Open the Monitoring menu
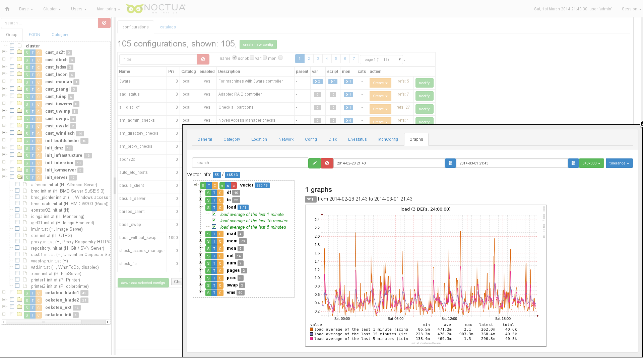 click(108, 9)
